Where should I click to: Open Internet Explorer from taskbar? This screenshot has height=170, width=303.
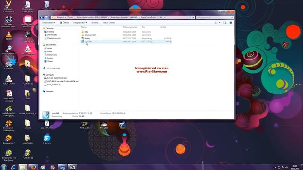pos(13,167)
